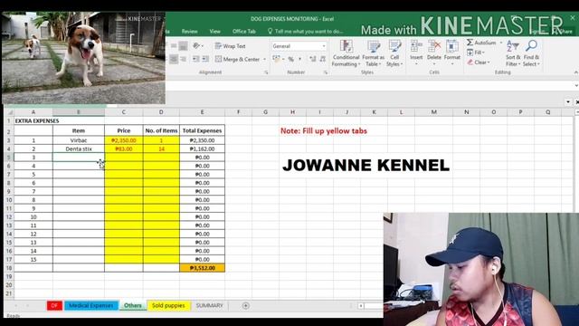Select the Others sheet tab
This screenshot has width=579, height=326.
(x=133, y=306)
